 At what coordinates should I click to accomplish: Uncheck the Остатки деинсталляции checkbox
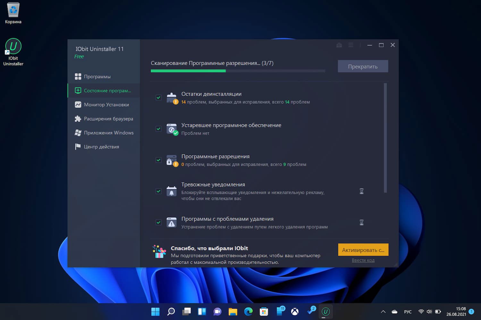pos(158,98)
